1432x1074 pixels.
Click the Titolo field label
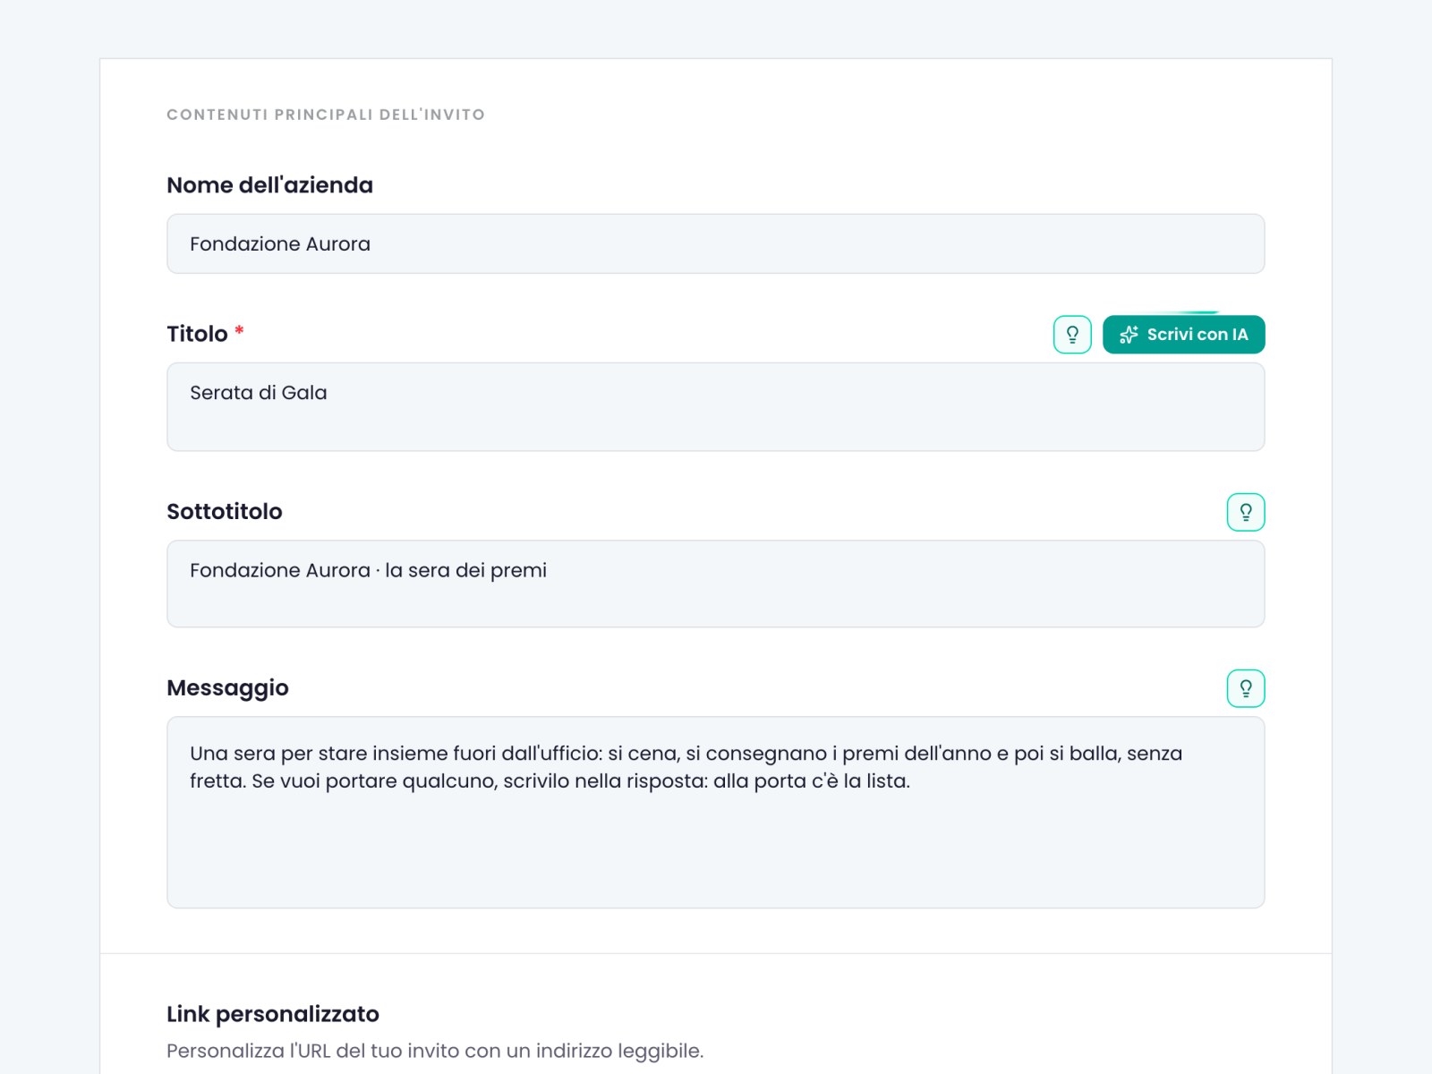(197, 334)
